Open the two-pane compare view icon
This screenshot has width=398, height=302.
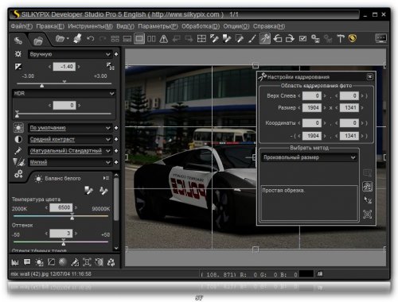tap(151, 39)
